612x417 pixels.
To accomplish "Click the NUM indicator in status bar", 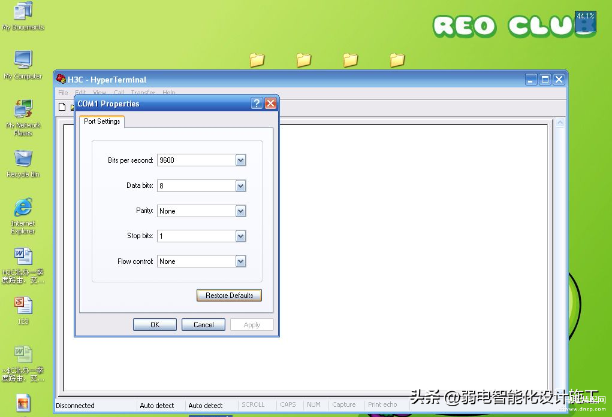I will [x=313, y=404].
